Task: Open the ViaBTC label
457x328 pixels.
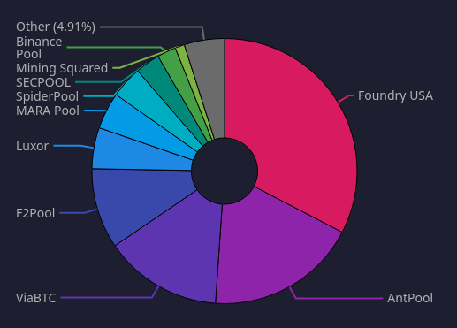Action: point(35,298)
